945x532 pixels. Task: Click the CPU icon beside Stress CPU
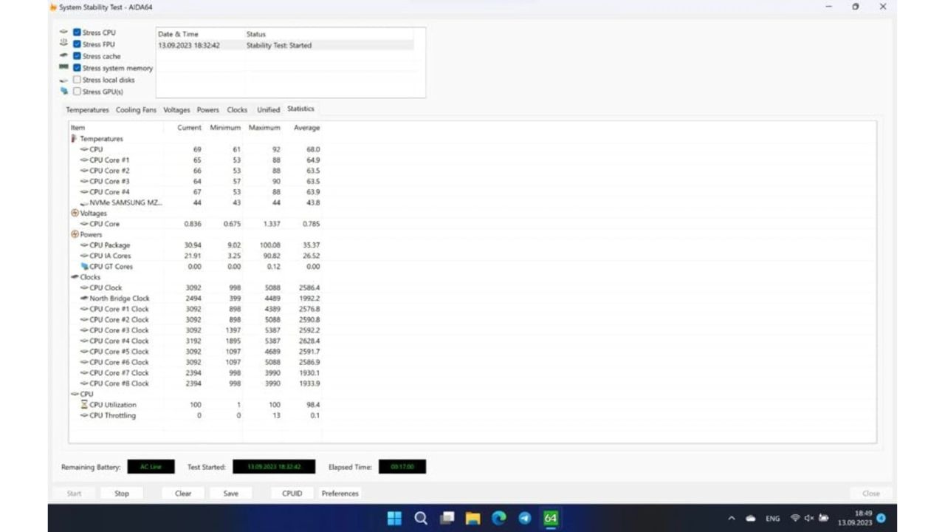[x=63, y=33]
